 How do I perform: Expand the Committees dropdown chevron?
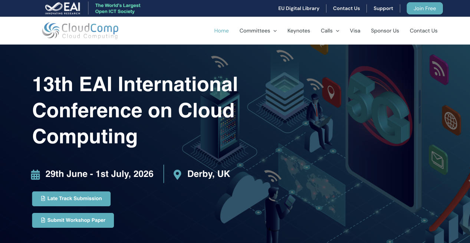[x=275, y=31]
